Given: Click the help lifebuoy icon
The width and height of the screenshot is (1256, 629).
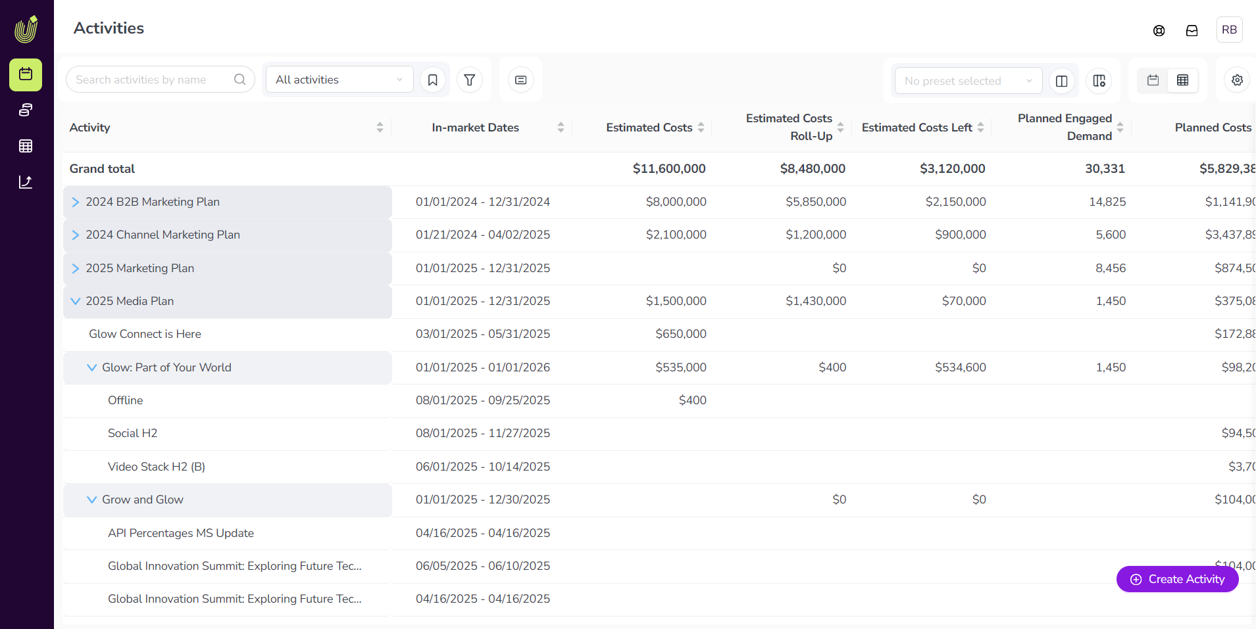Looking at the screenshot, I should [x=1159, y=30].
